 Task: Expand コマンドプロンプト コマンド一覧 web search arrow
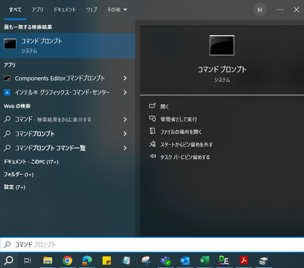point(125,148)
